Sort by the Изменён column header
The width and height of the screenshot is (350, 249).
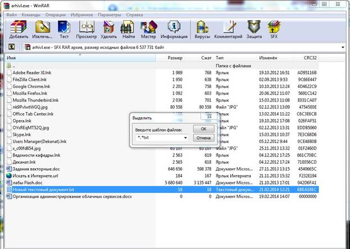tap(275, 58)
